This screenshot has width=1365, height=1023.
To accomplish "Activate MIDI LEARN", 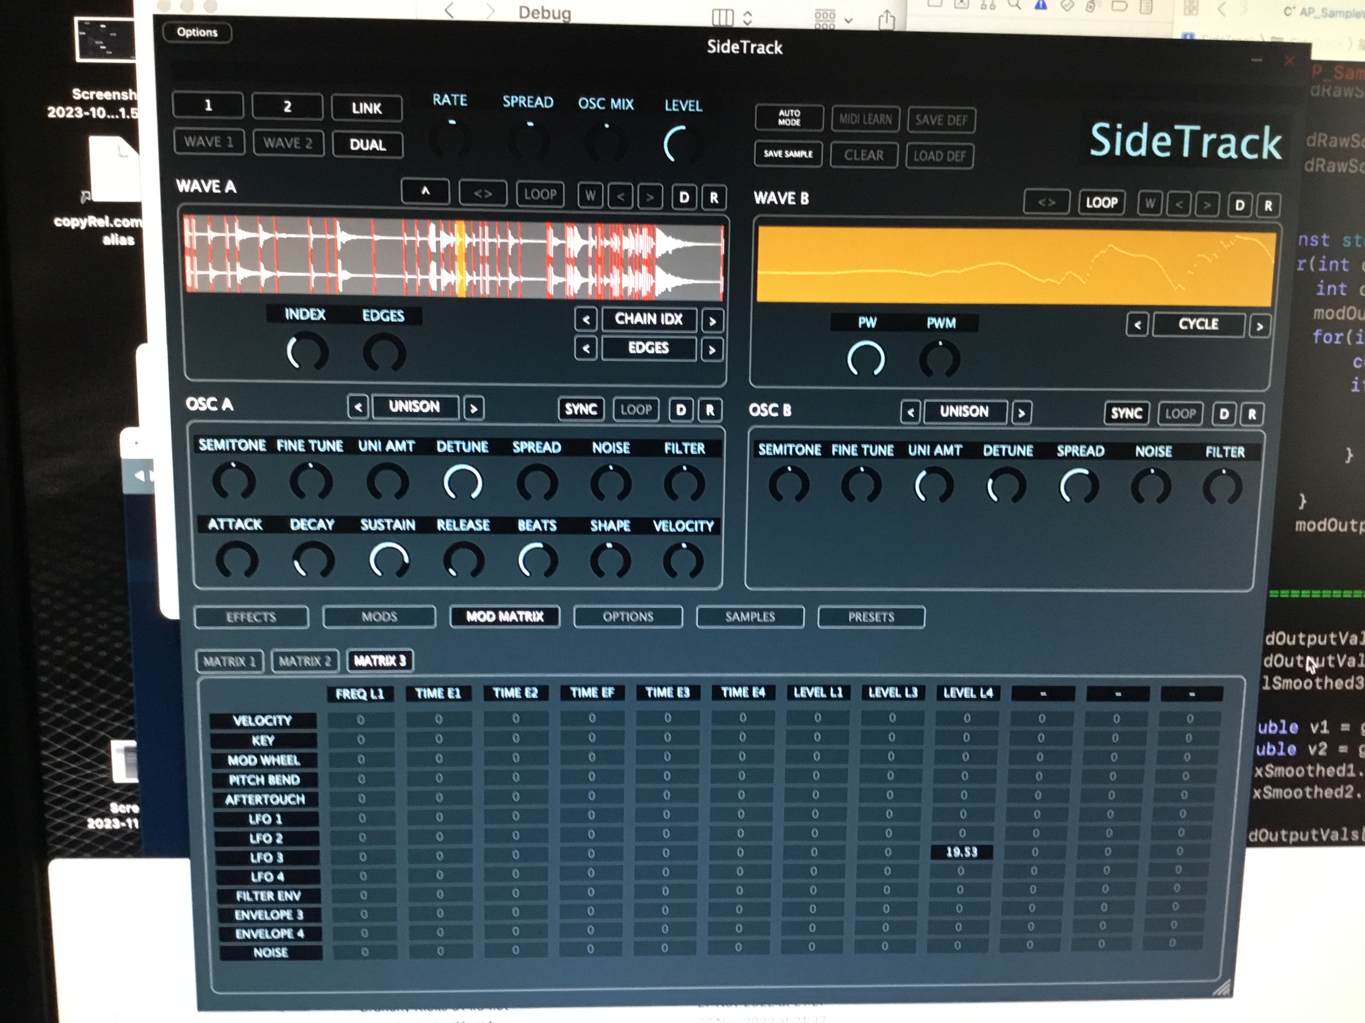I will 865,119.
